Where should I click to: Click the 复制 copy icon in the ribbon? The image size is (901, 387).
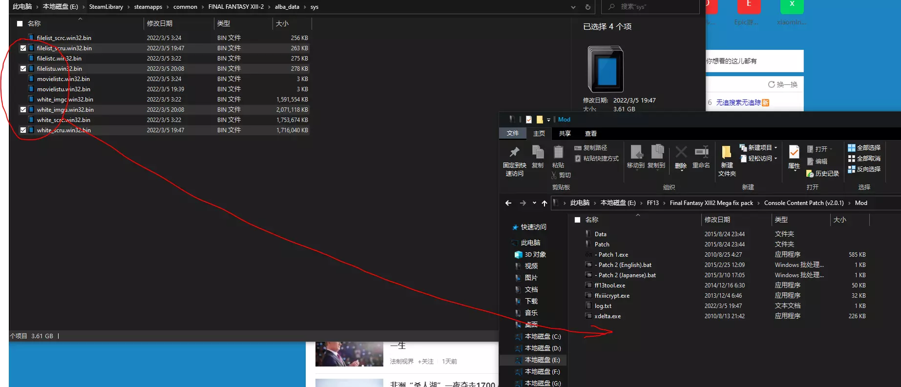click(x=538, y=152)
